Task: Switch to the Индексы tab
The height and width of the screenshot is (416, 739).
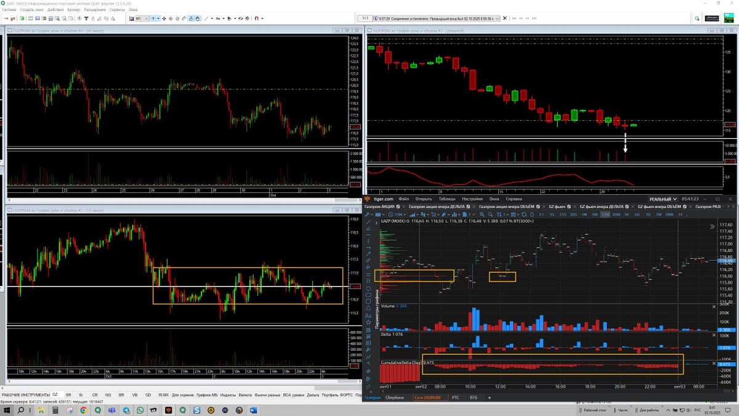Action: [228, 394]
